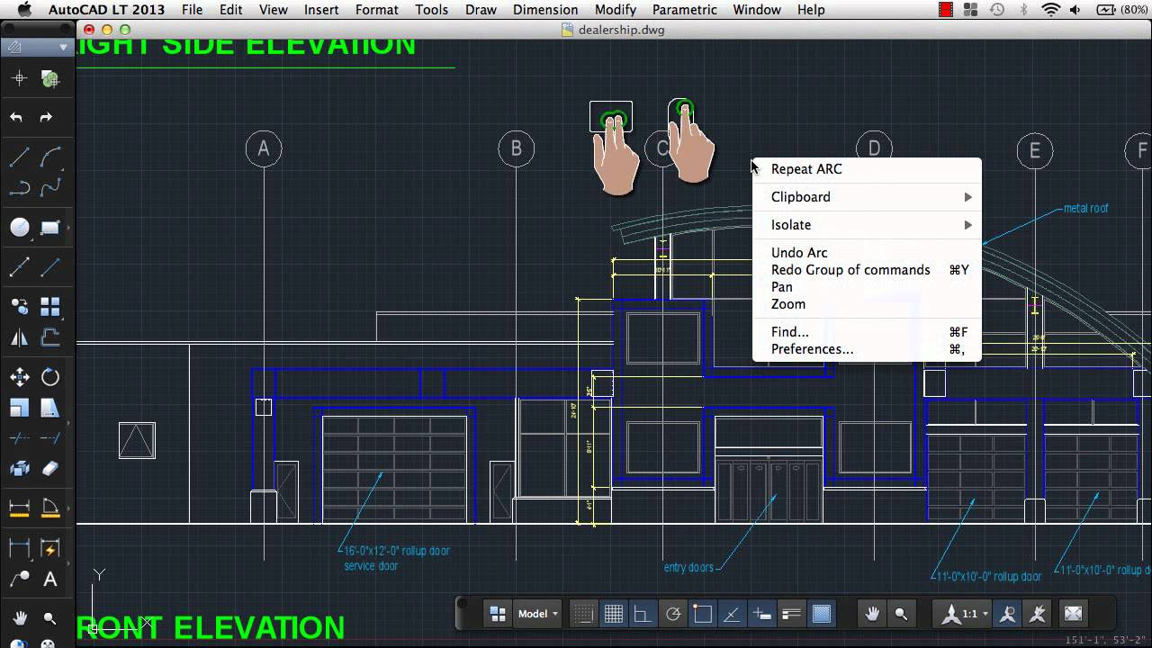This screenshot has height=648, width=1152.
Task: Select the Scale tool
Action: (19, 409)
